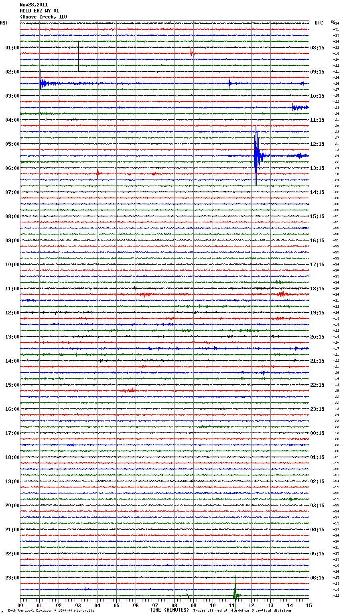Pick the 07:00 MST time label
The height and width of the screenshot is (616, 341).
tap(12, 192)
